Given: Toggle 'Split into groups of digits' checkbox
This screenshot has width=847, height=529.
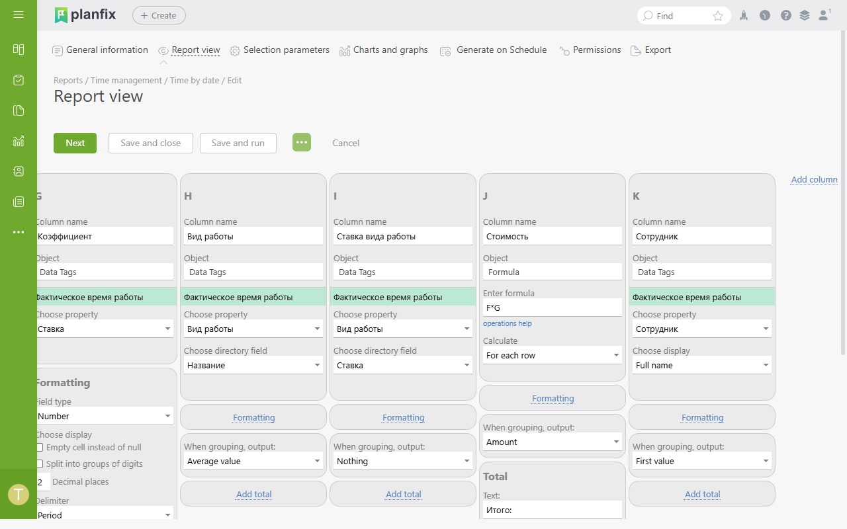Looking at the screenshot, I should 40,464.
